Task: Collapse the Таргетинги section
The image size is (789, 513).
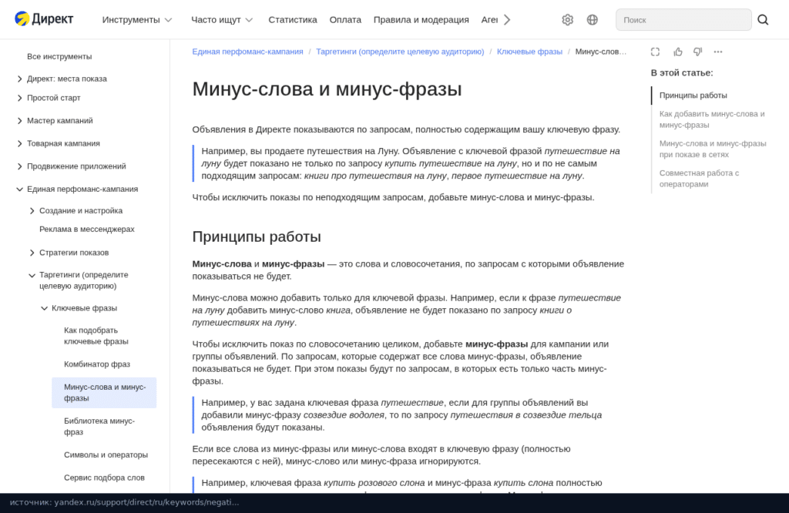Action: pyautogui.click(x=32, y=275)
